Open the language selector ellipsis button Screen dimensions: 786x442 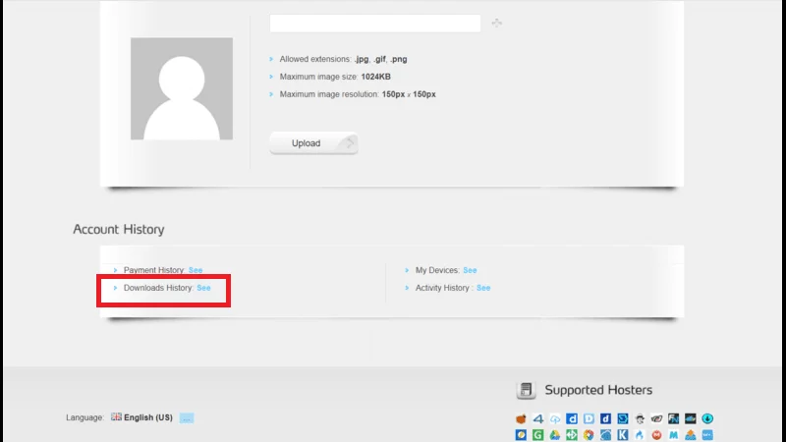187,417
